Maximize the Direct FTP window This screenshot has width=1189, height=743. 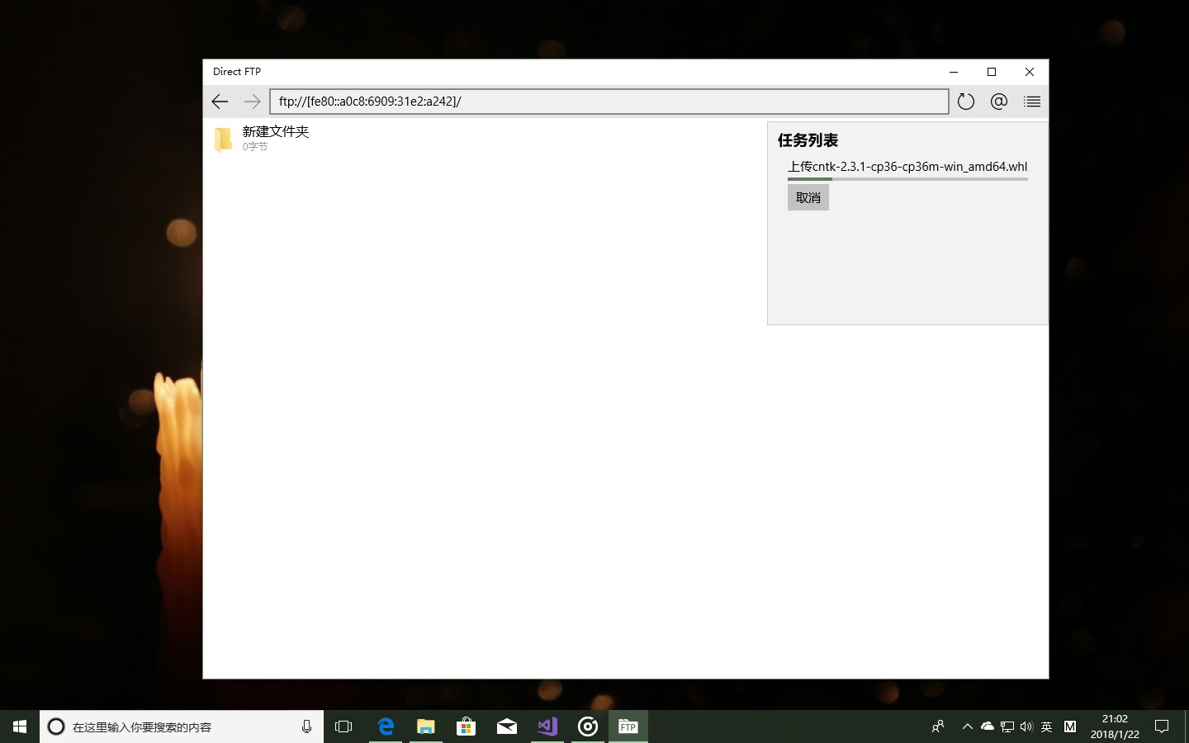click(992, 72)
